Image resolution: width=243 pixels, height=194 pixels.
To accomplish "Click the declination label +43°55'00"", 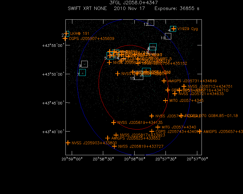I will point(53,45).
